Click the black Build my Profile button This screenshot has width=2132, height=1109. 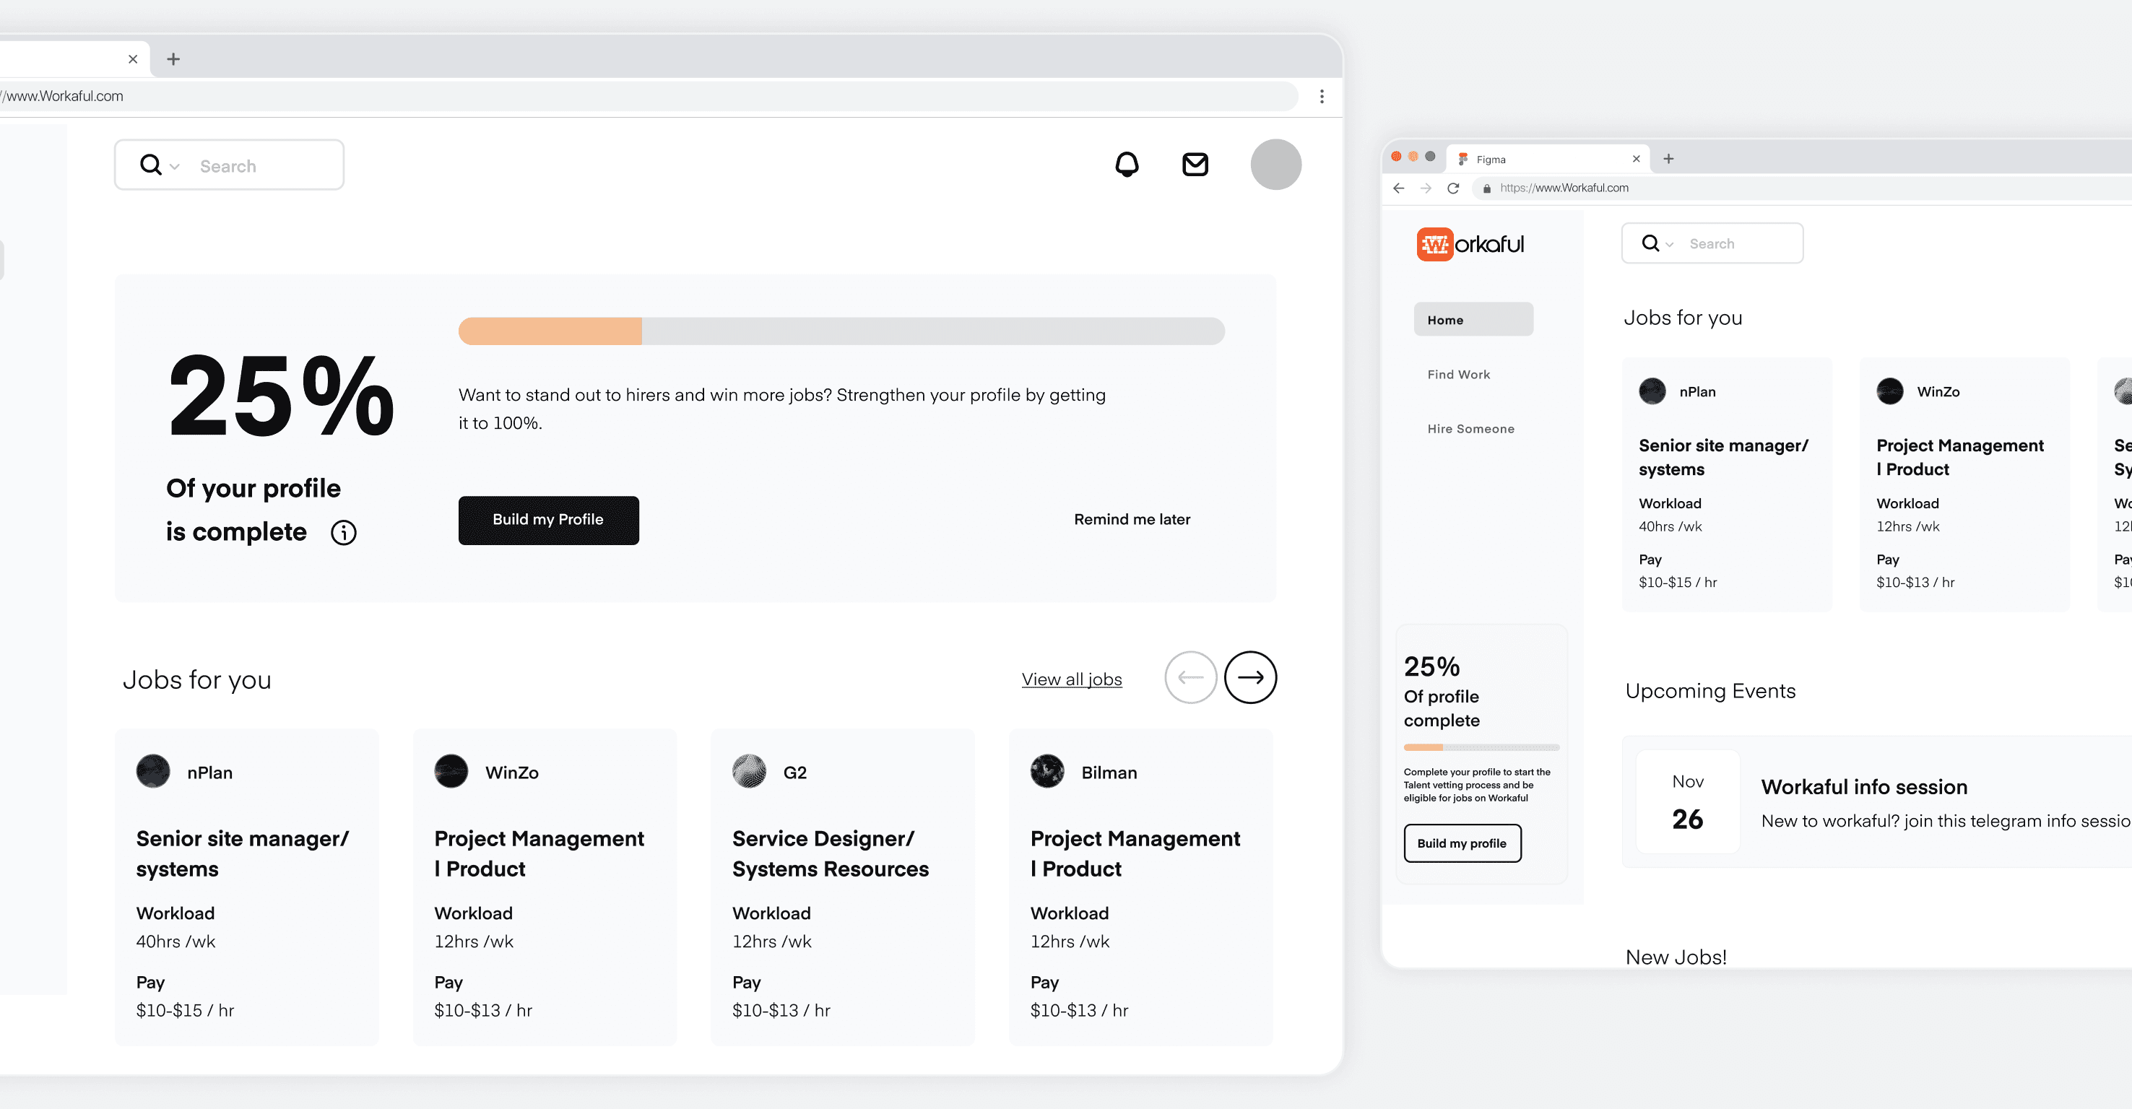548,520
